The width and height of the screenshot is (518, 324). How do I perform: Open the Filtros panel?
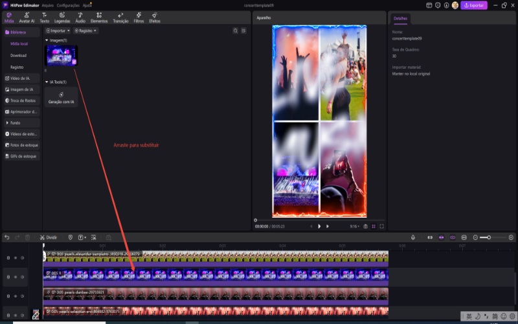[139, 17]
